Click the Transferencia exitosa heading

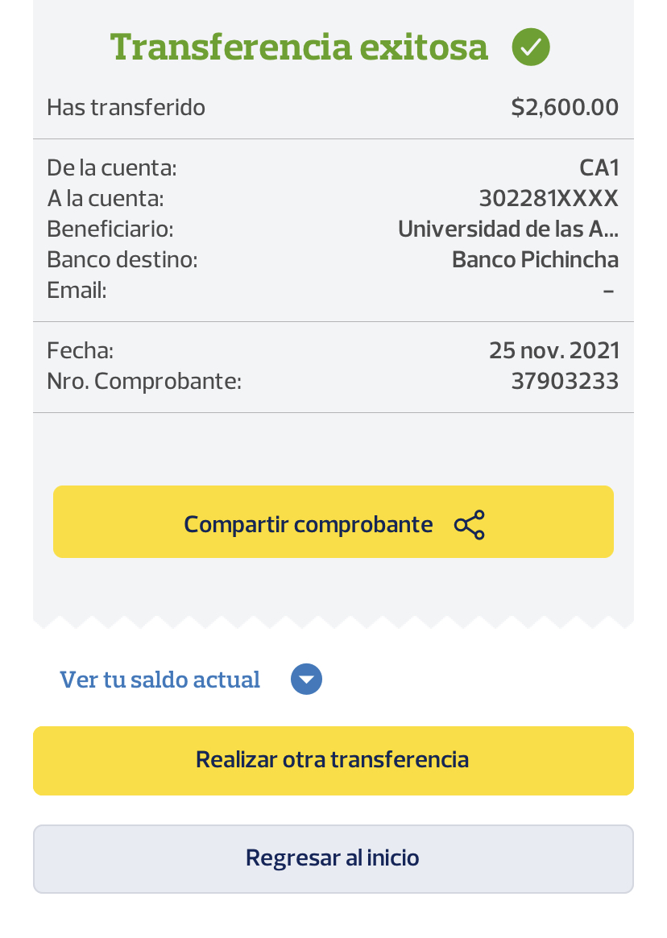tap(299, 48)
